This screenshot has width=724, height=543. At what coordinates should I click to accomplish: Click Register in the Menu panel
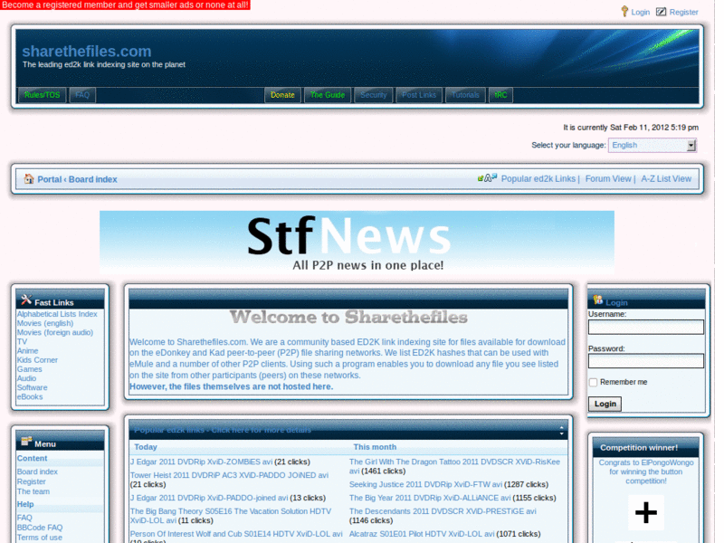pos(32,481)
